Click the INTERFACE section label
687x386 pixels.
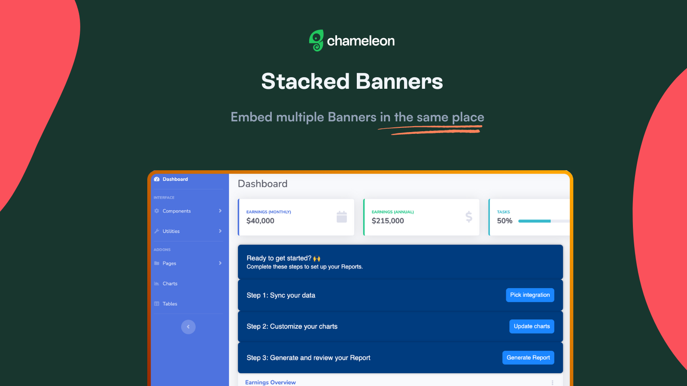[164, 198]
